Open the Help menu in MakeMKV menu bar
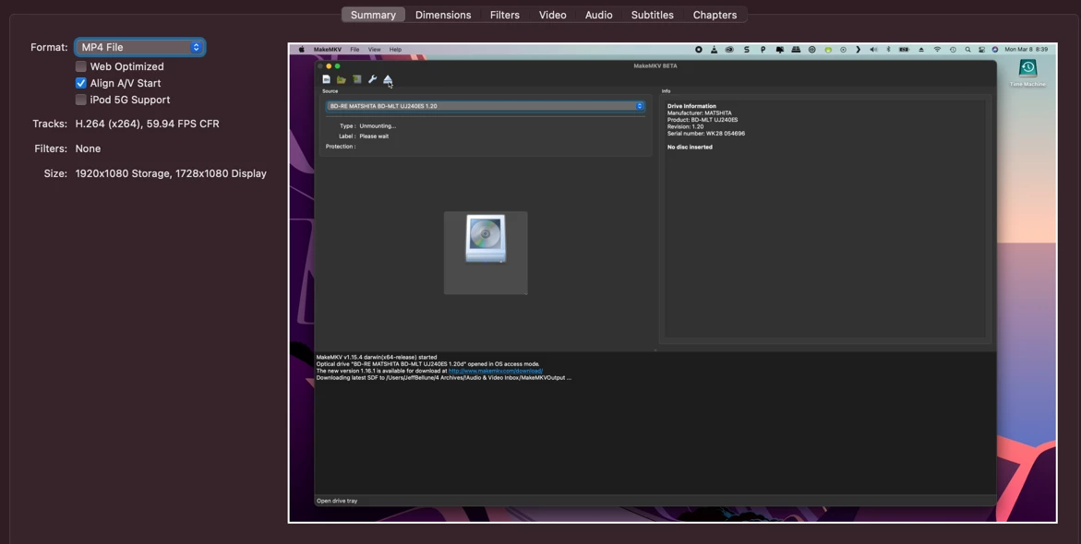The width and height of the screenshot is (1081, 544). point(395,50)
